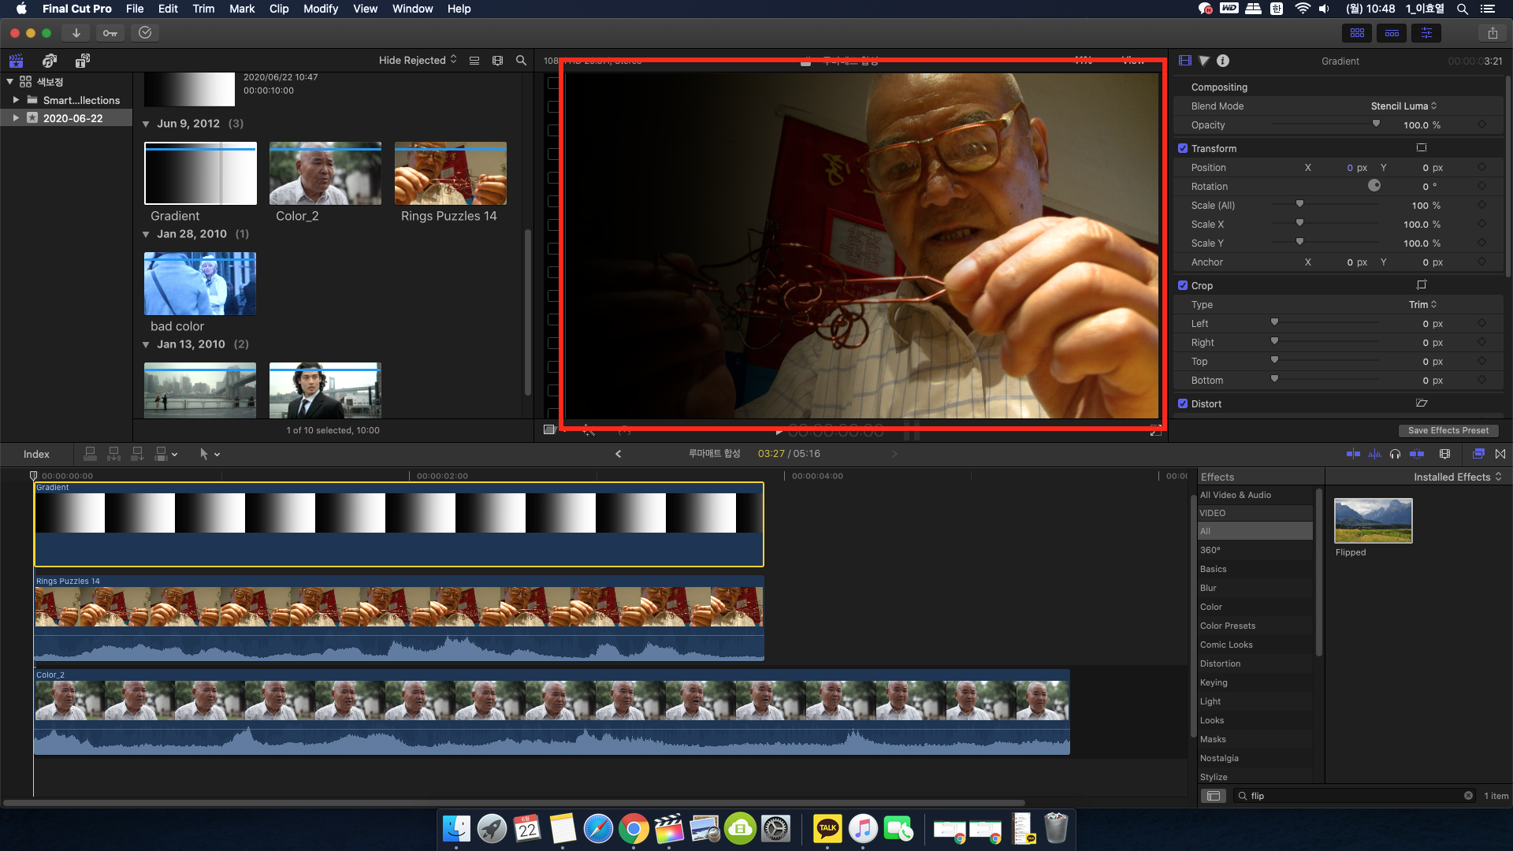Search the browser with the magnifier icon
This screenshot has height=851, width=1513.
[x=521, y=61]
